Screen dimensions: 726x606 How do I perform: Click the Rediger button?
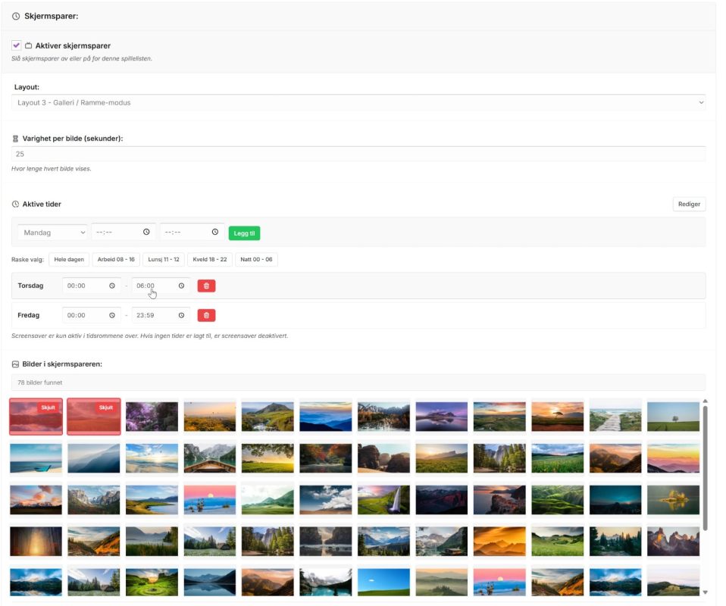689,205
